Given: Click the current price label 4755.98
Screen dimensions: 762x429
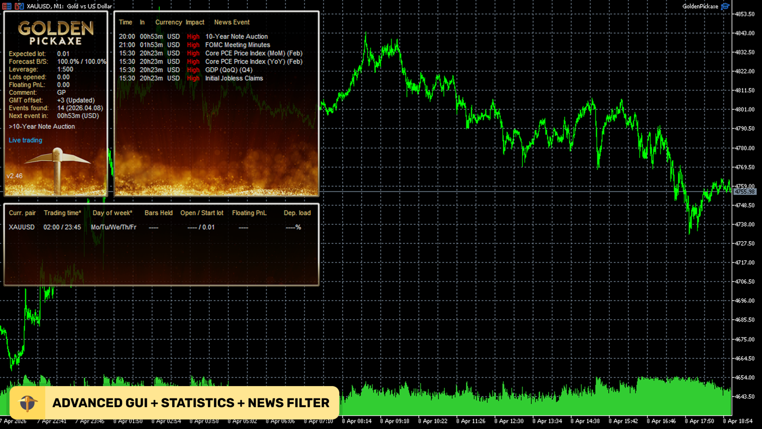Looking at the screenshot, I should coord(744,192).
